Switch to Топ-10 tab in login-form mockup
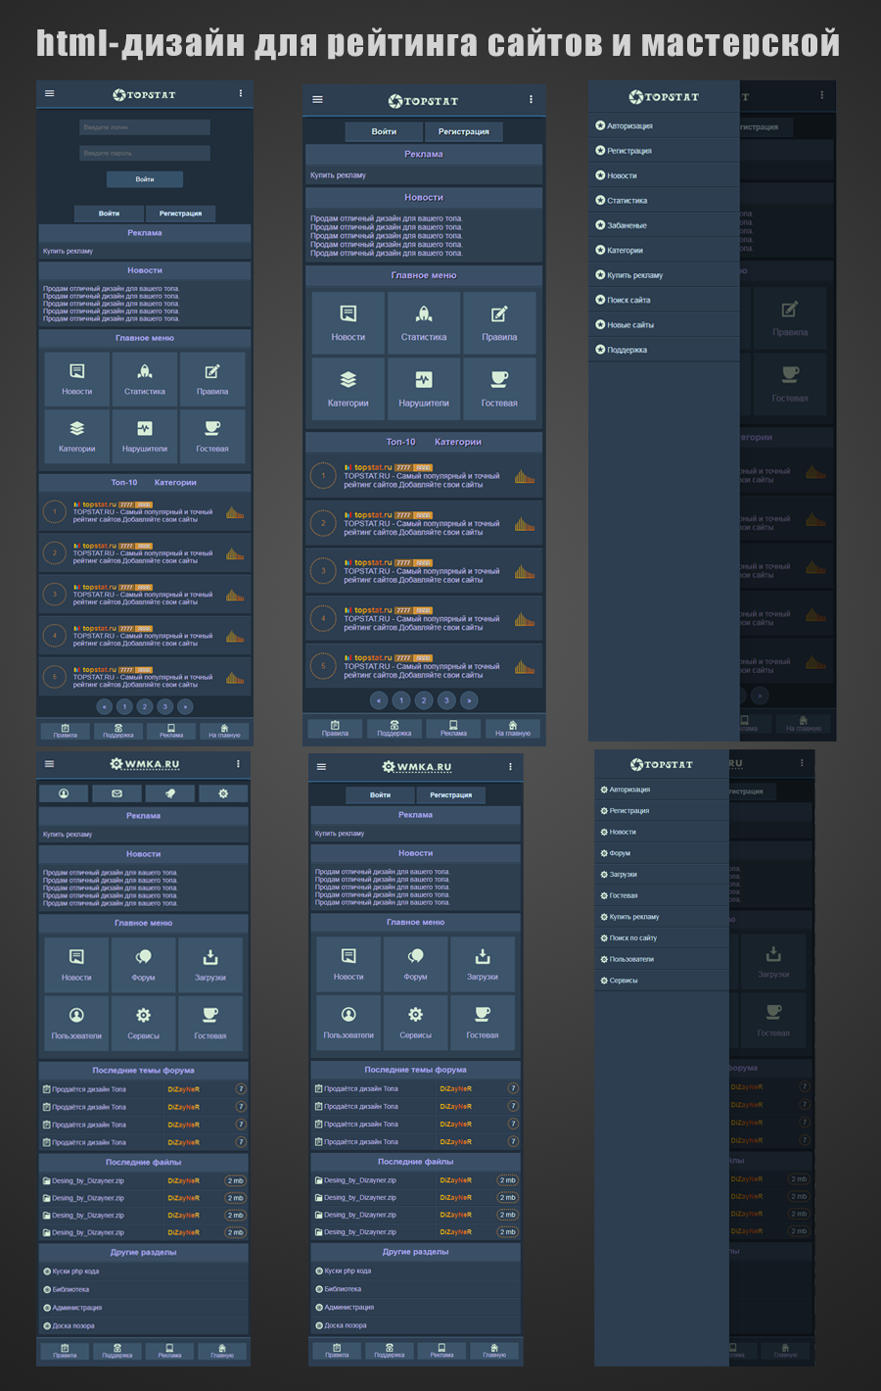Image resolution: width=881 pixels, height=1391 pixels. click(124, 483)
